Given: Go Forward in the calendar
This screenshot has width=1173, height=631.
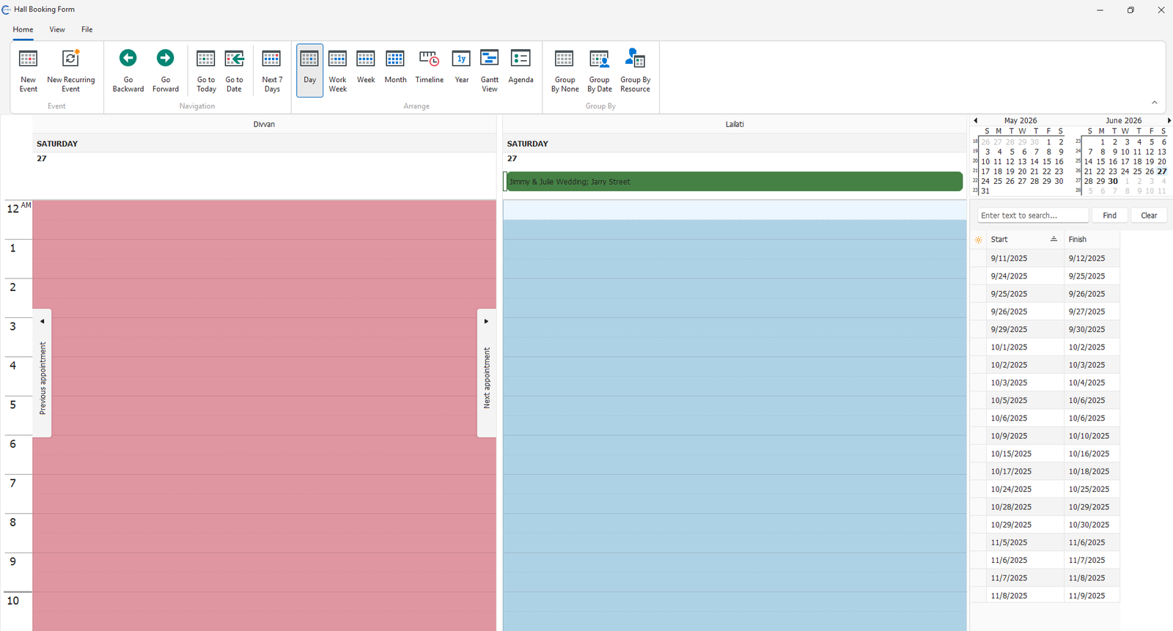Looking at the screenshot, I should [166, 71].
